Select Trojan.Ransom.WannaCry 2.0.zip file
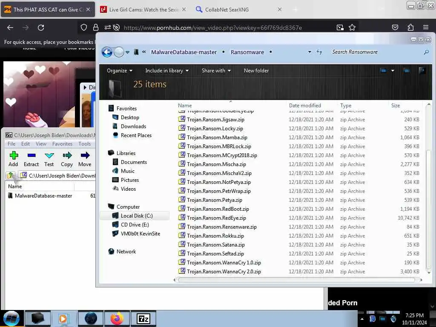The image size is (436, 327). (224, 271)
